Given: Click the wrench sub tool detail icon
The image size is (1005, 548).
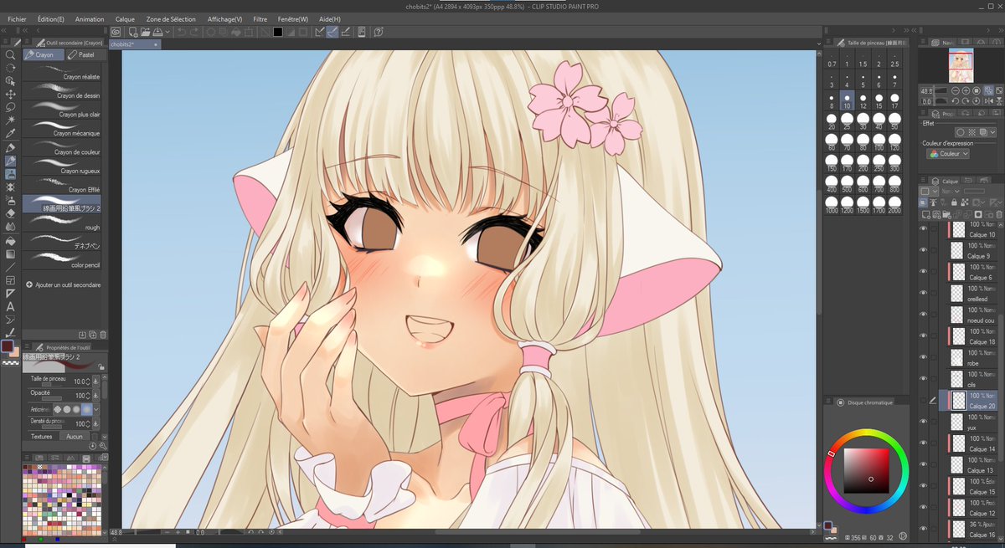Looking at the screenshot, I should point(105,446).
